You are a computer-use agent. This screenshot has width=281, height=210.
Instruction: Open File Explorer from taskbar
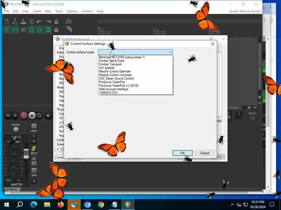(x=47, y=205)
